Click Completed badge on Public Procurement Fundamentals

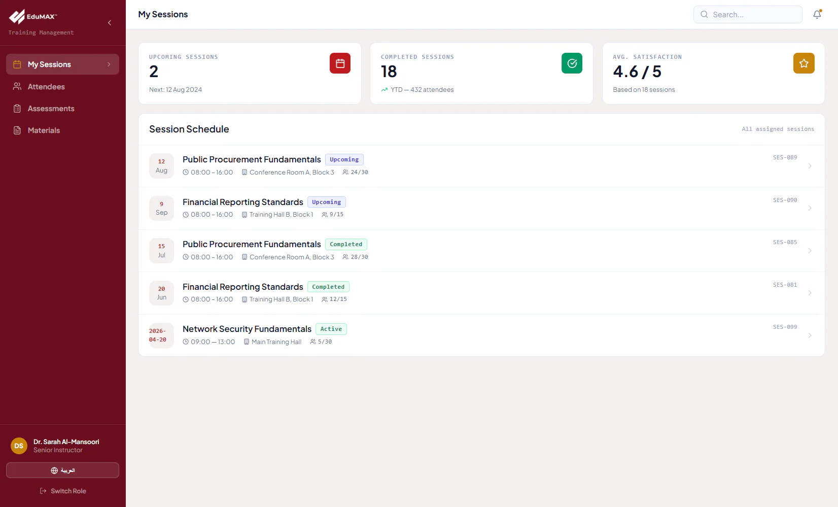click(x=346, y=244)
